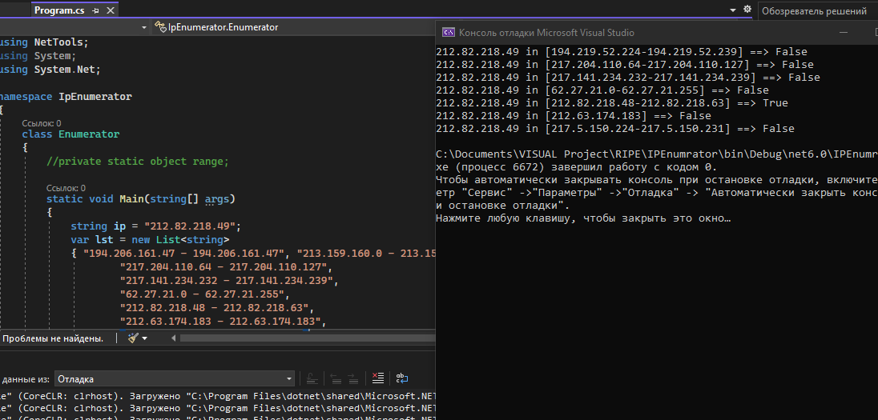Go to next message in output
The width and height of the screenshot is (878, 420).
352,379
